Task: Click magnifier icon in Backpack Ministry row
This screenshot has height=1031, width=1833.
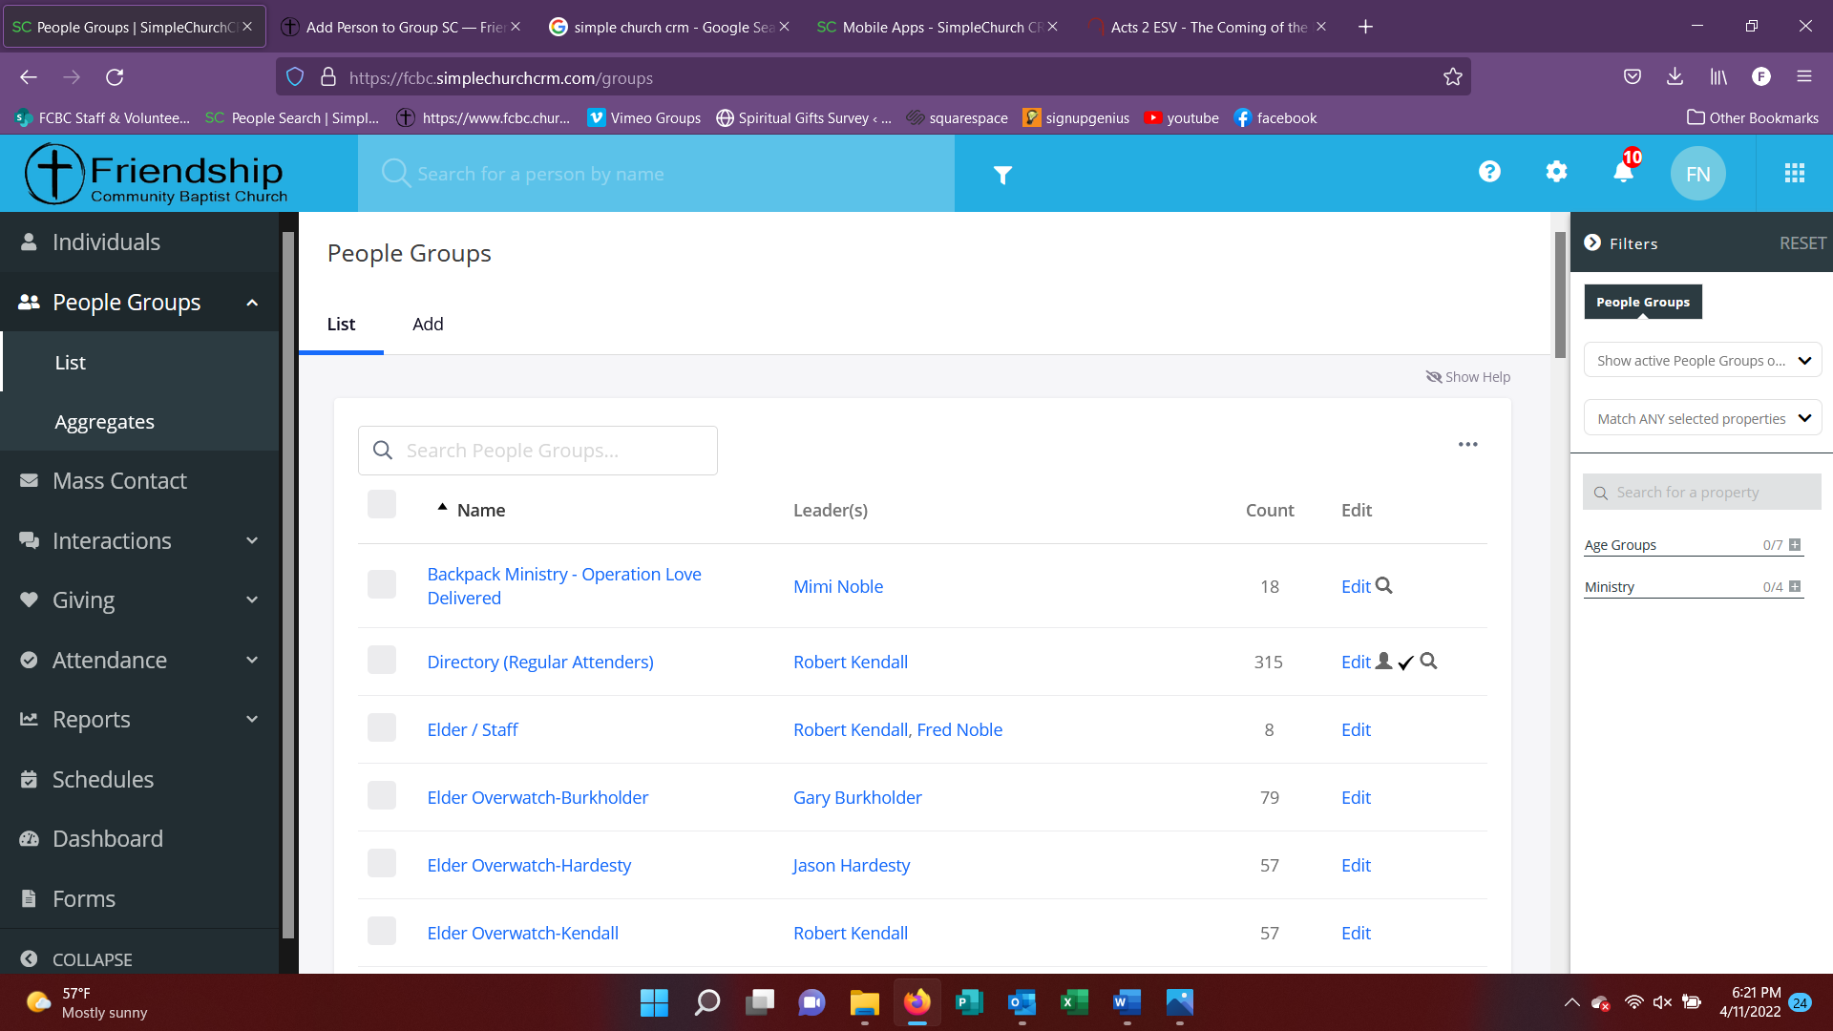Action: (x=1383, y=585)
